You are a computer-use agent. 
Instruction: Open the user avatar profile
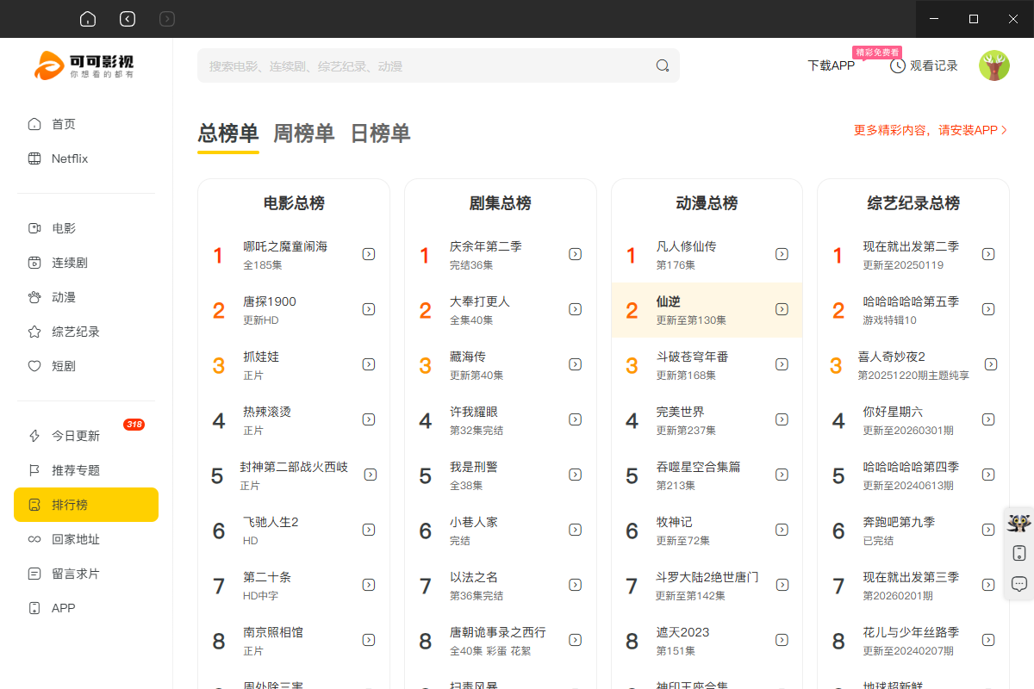point(994,65)
